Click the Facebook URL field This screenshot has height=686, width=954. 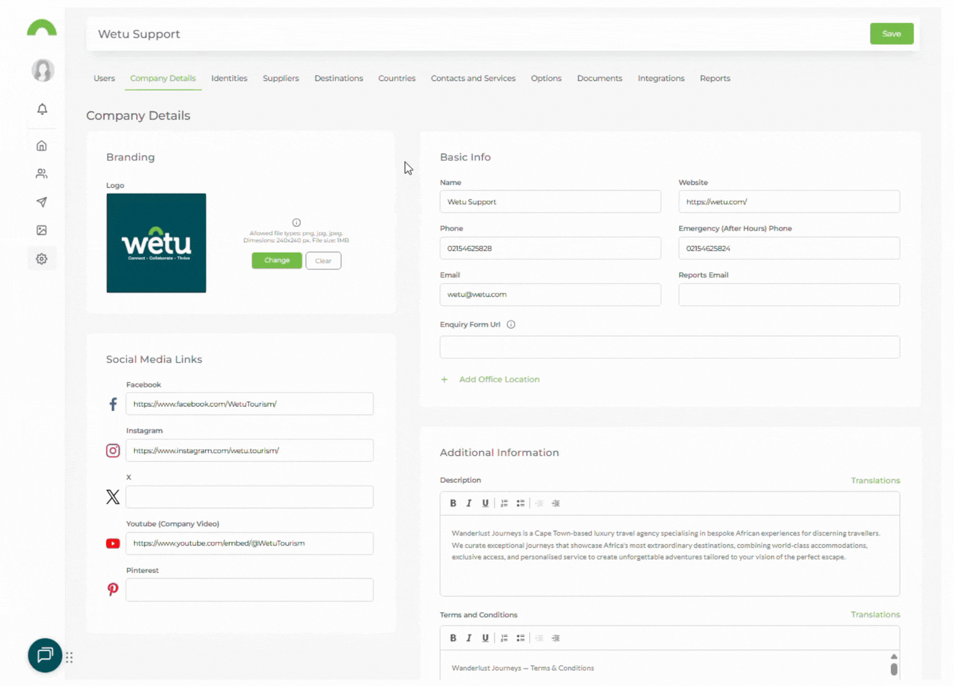pyautogui.click(x=249, y=404)
